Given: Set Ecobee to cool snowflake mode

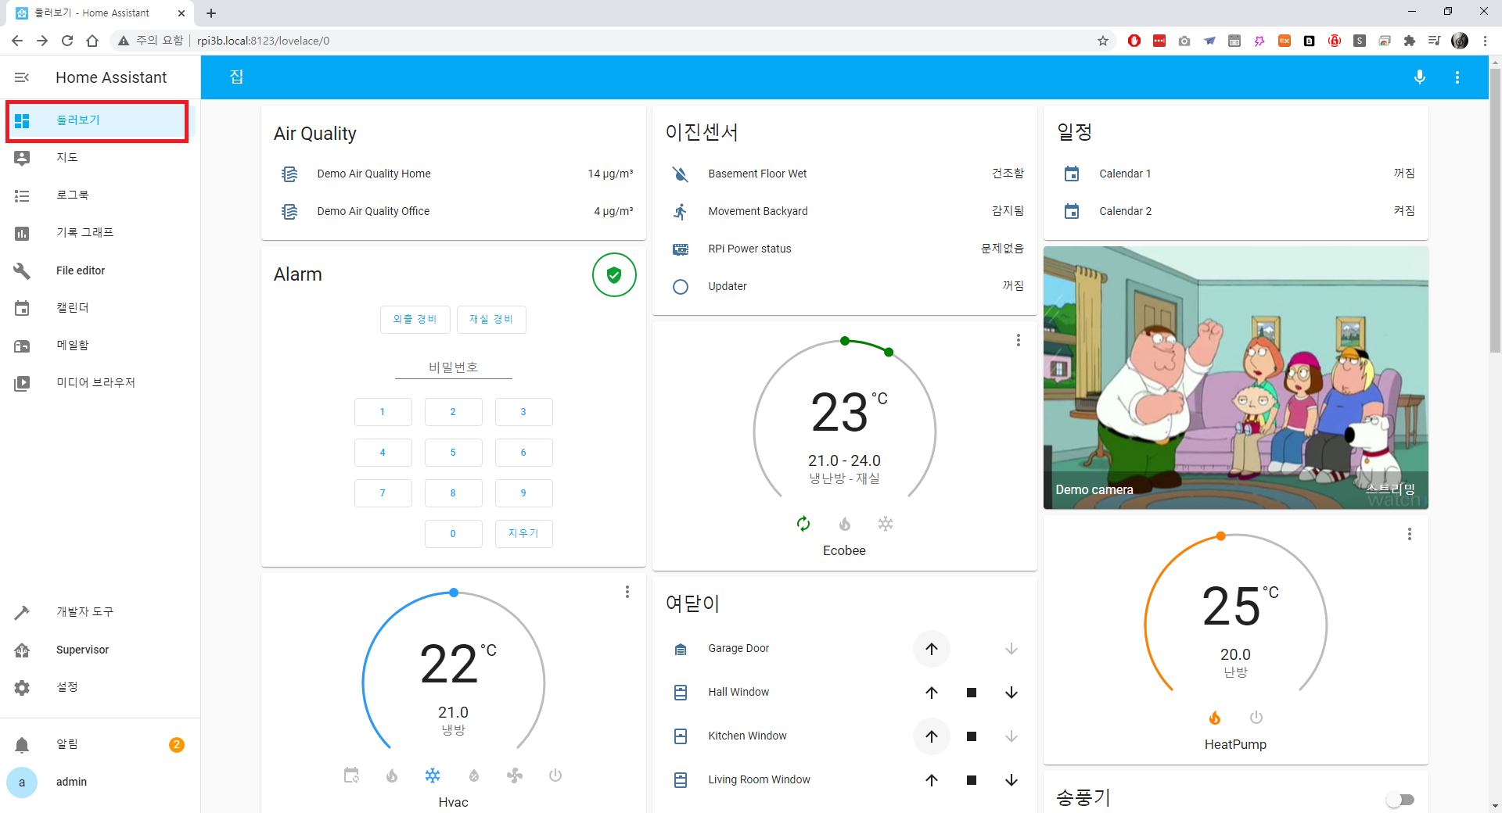Looking at the screenshot, I should tap(886, 524).
